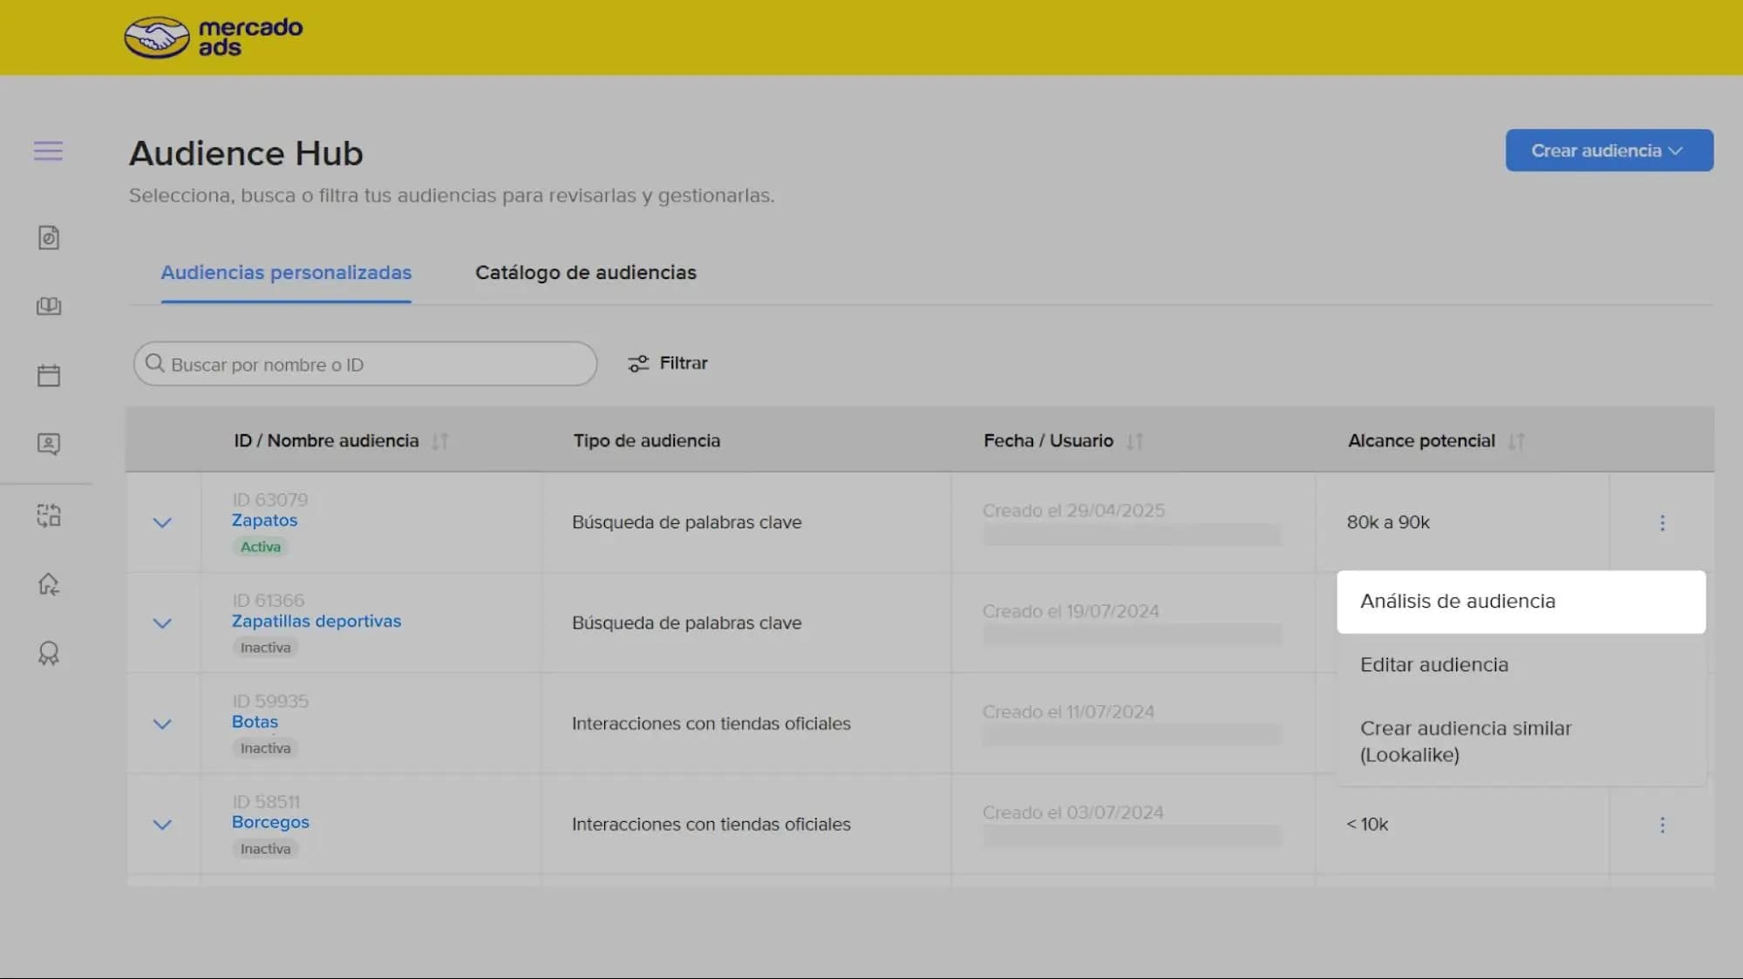The image size is (1743, 979).
Task: Click the 80k a 90k reach value
Action: pos(1388,522)
